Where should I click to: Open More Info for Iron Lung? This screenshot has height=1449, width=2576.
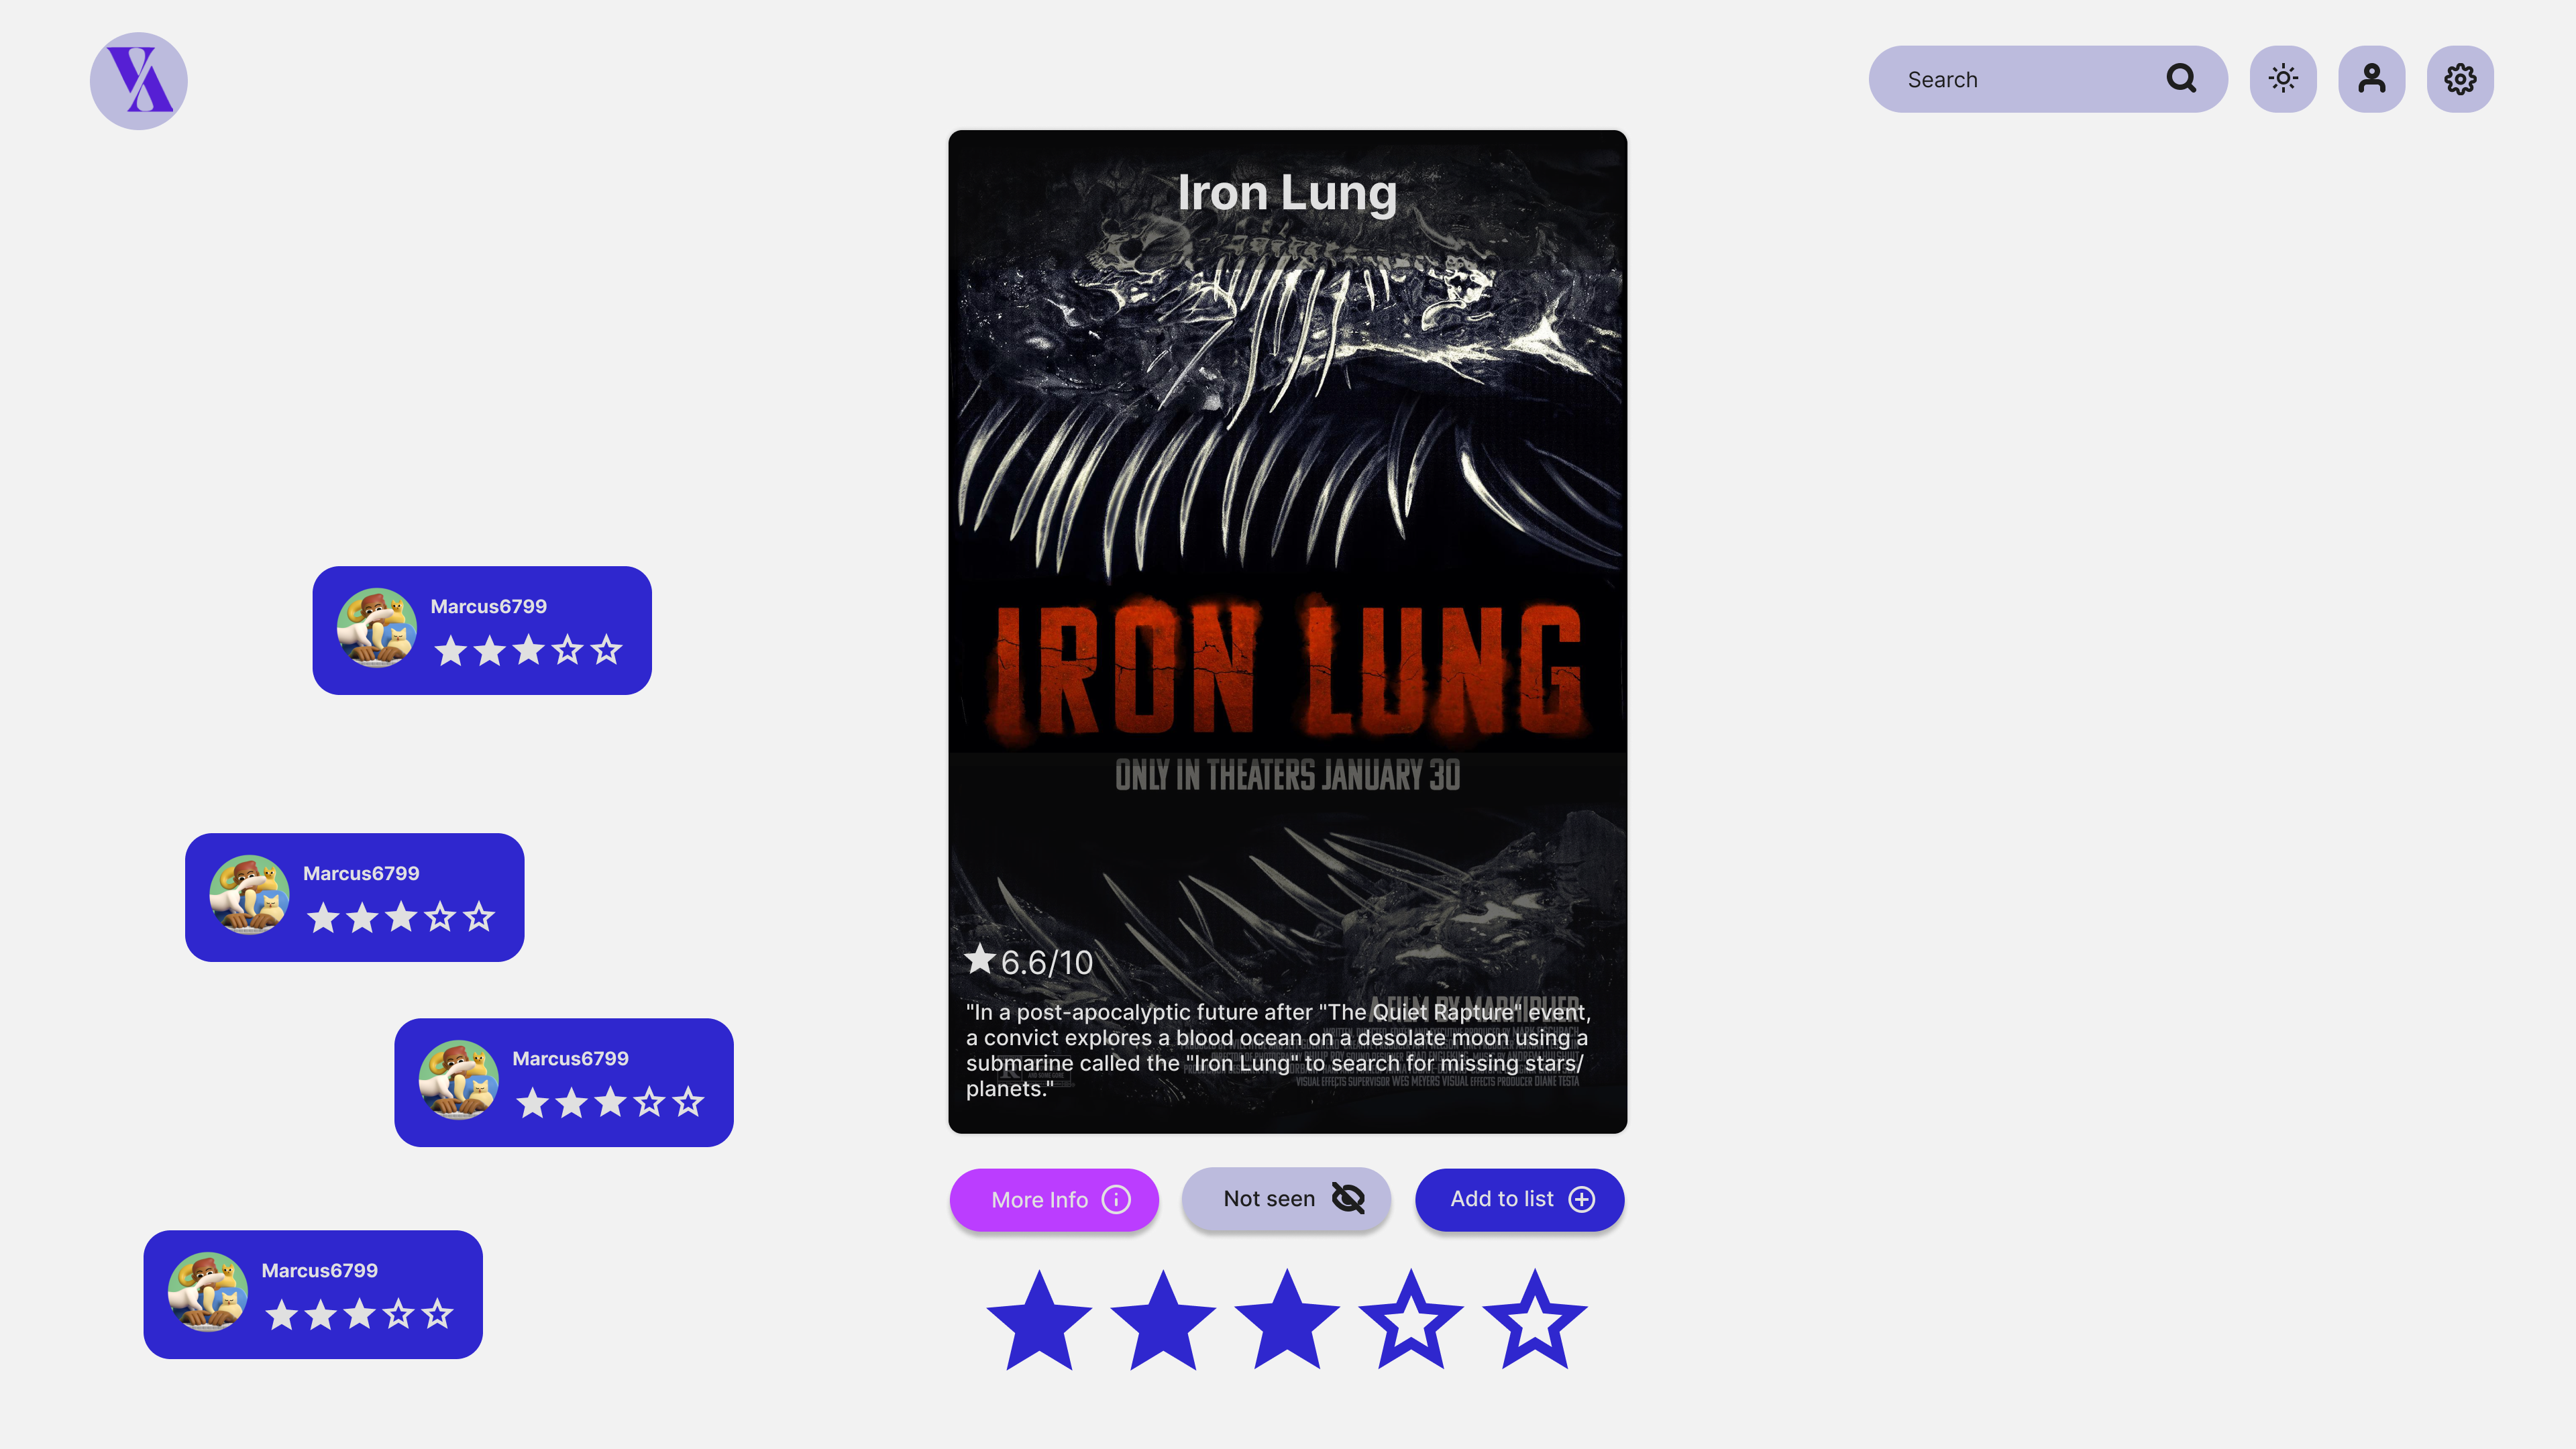tap(1054, 1199)
